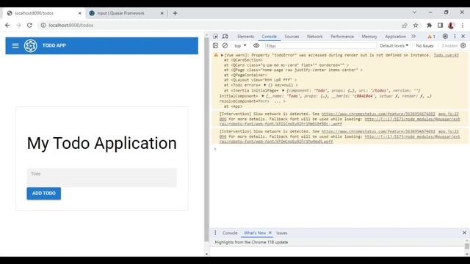Viewport: 470px width, 264px height.
Task: Open first chromestatus.com link in console
Action: click(378, 114)
